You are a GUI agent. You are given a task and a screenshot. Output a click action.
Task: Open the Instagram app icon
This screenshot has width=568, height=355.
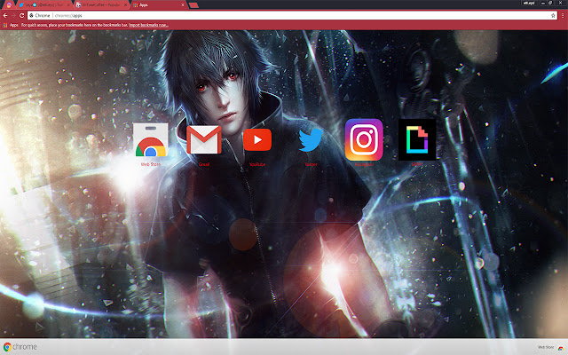[364, 139]
